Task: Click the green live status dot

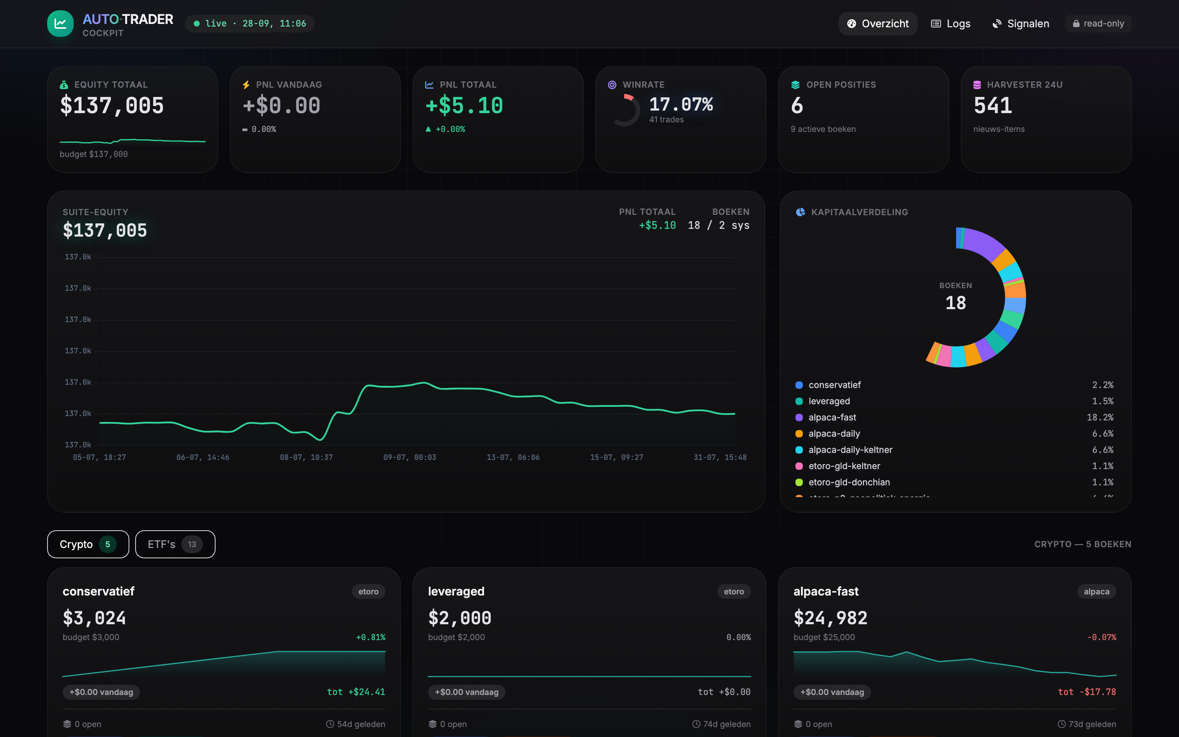Action: [197, 23]
